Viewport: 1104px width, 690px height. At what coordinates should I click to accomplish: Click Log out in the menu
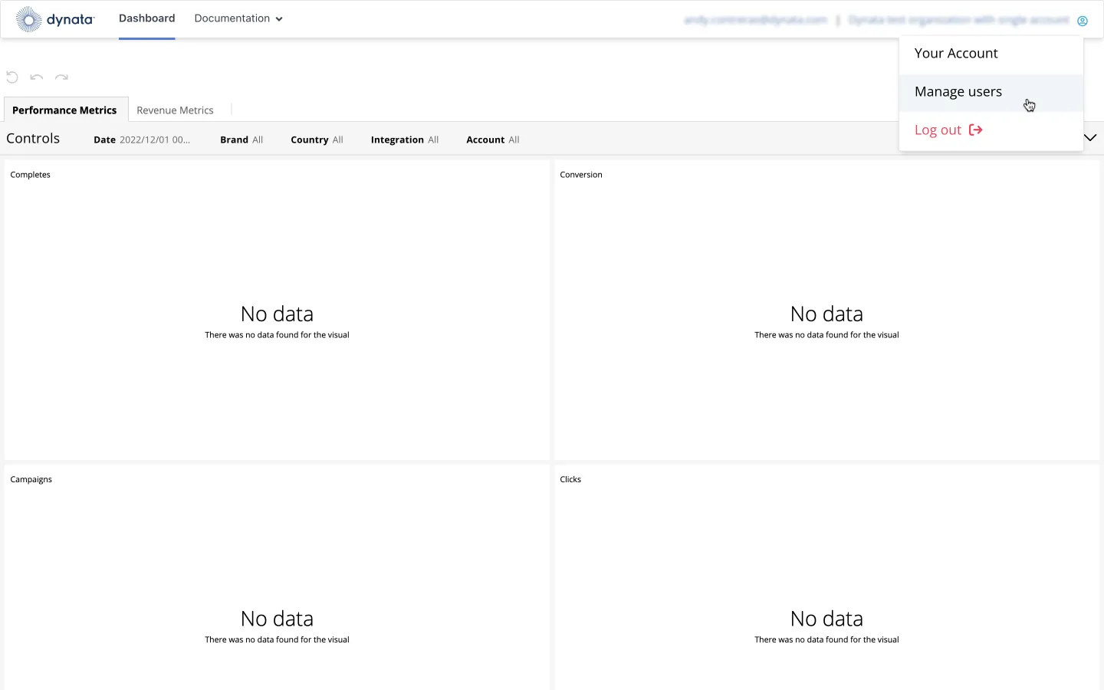point(948,130)
